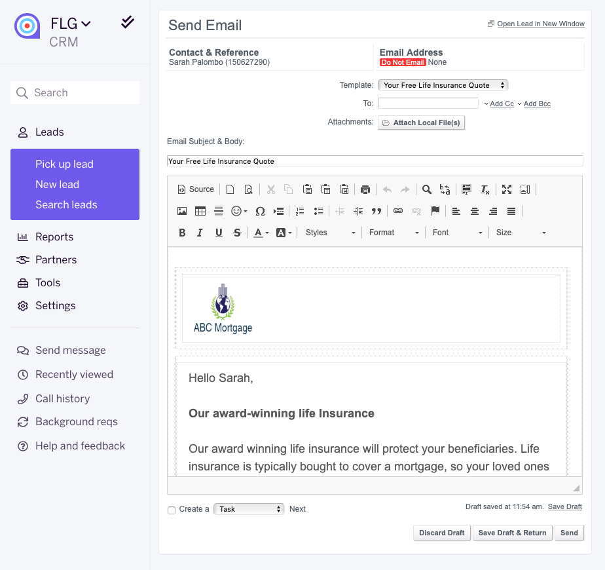Apply block quote formatting

[376, 211]
